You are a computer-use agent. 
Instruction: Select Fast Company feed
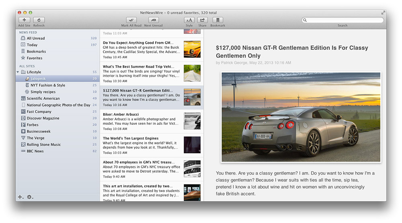point(58,111)
